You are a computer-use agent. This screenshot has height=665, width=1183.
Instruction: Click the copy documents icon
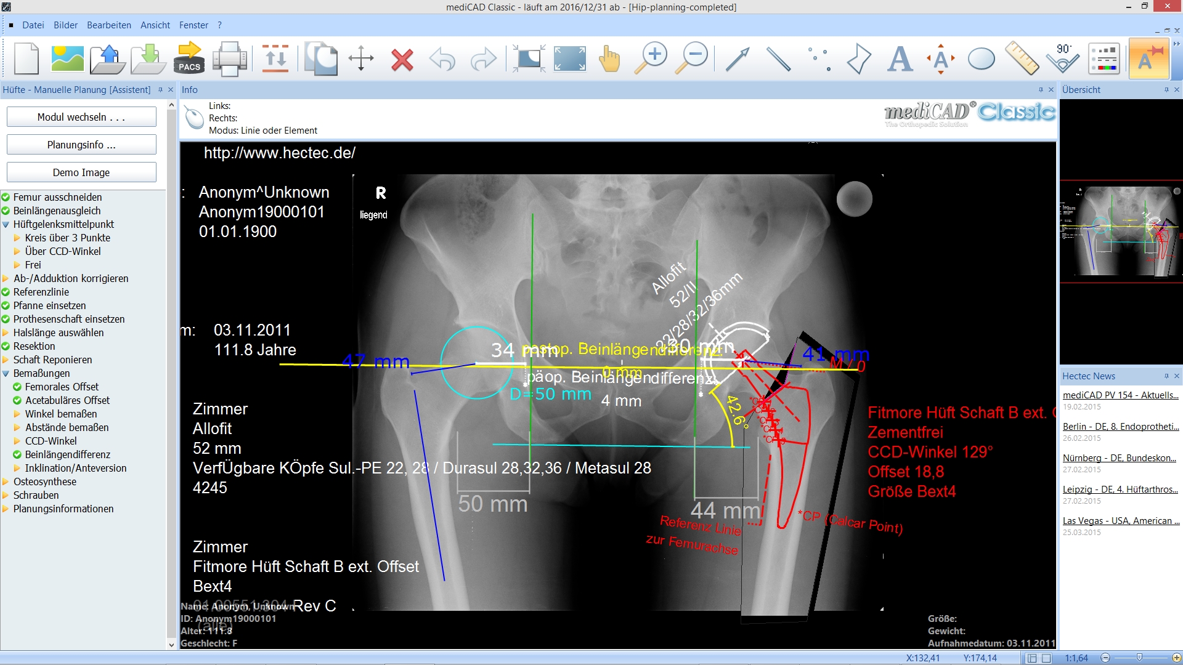(x=321, y=59)
